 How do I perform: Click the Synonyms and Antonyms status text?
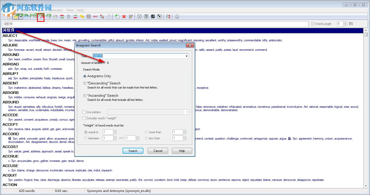119,191
